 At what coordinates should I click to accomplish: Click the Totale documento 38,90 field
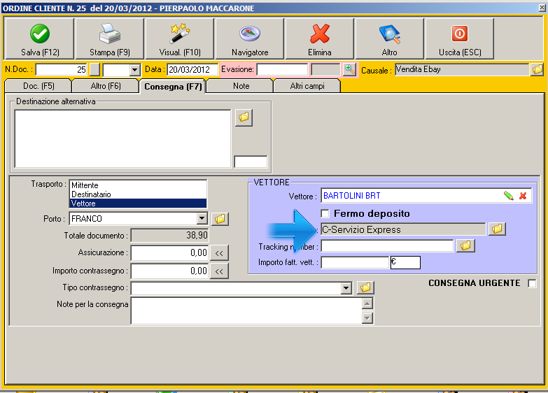point(169,236)
